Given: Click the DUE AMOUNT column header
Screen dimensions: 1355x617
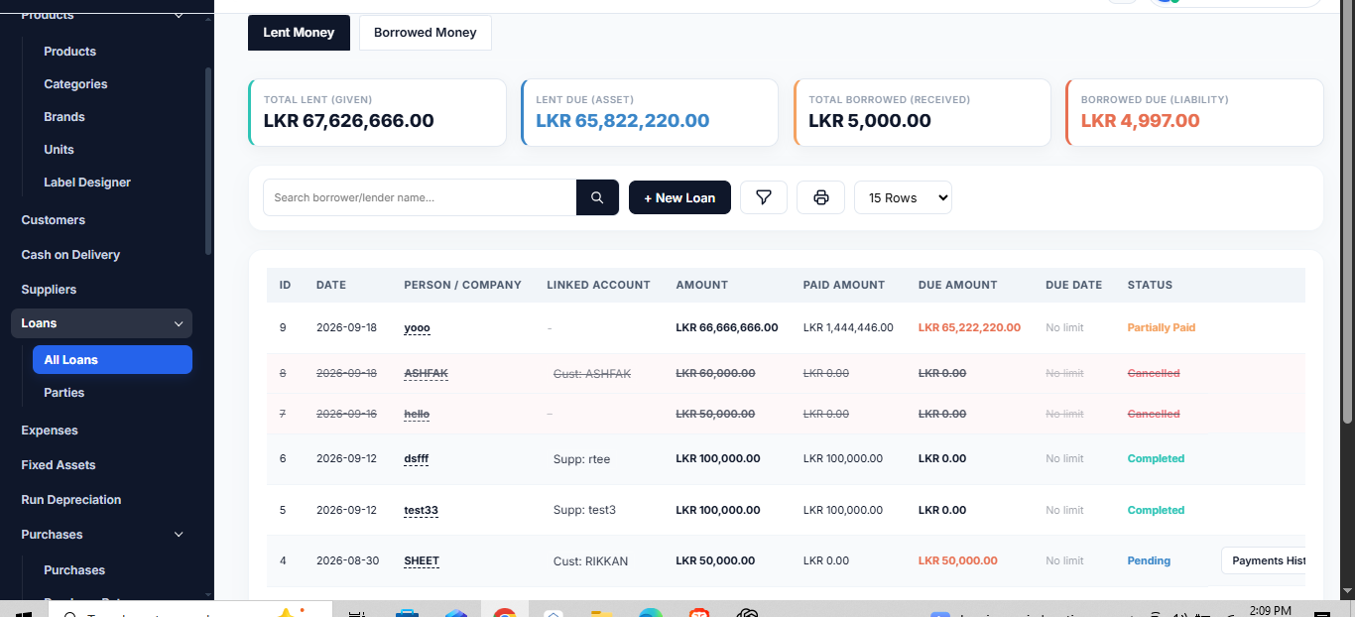Looking at the screenshot, I should [959, 285].
